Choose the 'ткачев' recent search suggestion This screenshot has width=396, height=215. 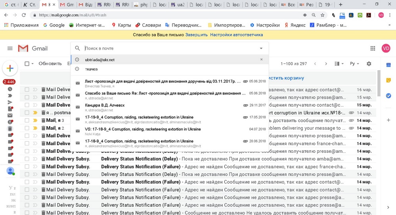(x=170, y=69)
